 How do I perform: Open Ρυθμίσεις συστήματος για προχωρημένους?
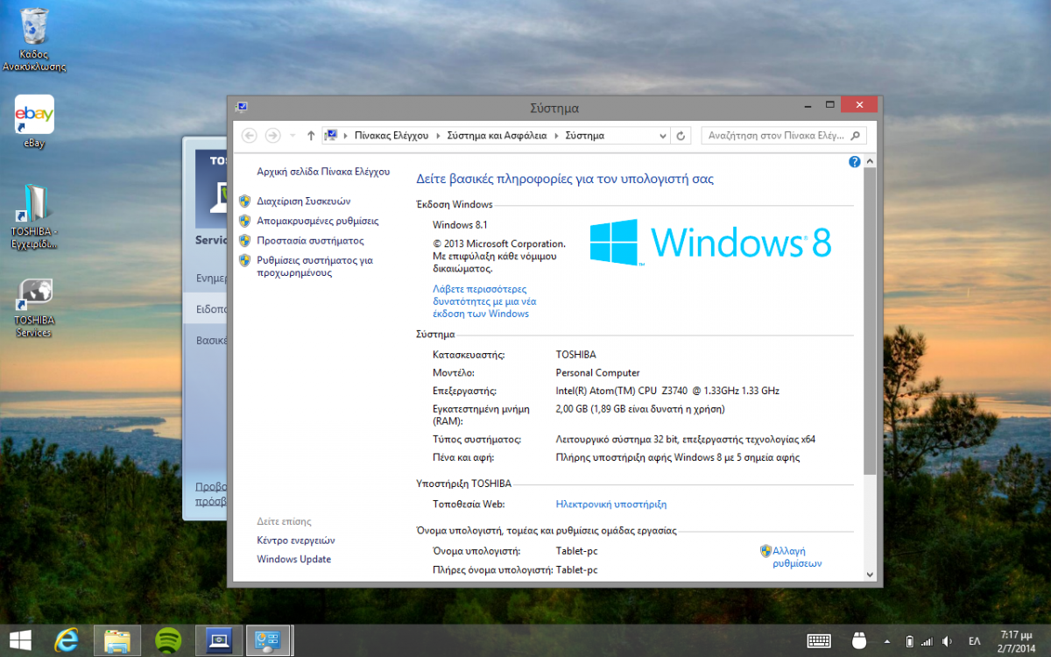pos(314,266)
